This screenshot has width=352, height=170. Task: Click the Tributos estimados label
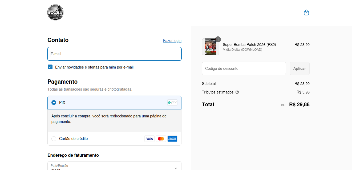(x=218, y=92)
